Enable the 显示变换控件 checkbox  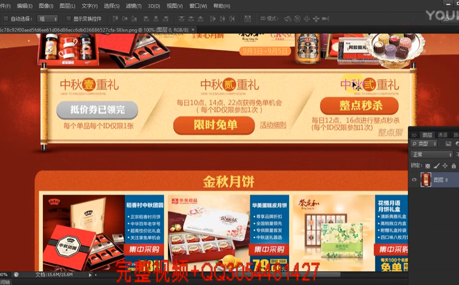68,19
